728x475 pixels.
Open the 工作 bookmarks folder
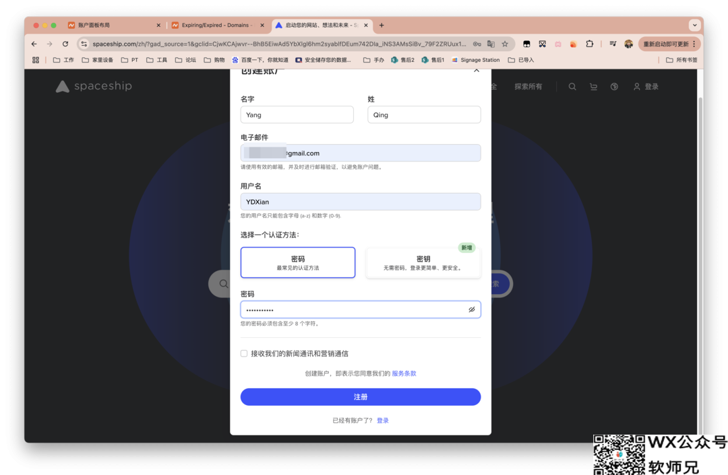63,60
